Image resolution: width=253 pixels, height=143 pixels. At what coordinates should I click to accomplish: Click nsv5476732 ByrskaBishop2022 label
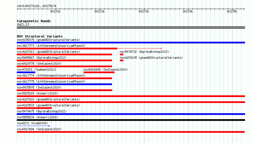[144, 52]
